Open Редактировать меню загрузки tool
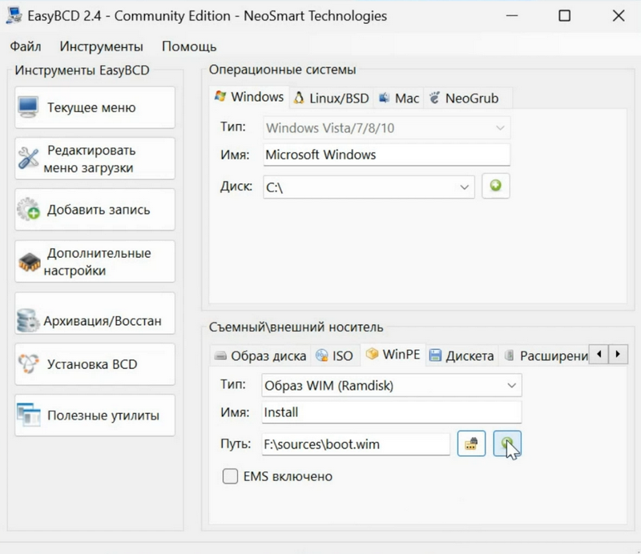This screenshot has height=554, width=641. point(95,159)
